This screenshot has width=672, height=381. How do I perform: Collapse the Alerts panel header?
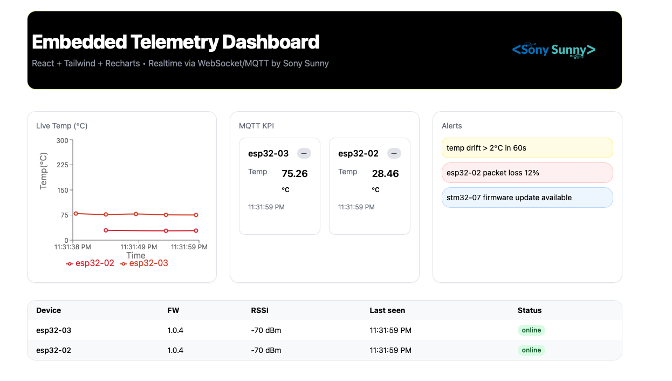point(451,126)
